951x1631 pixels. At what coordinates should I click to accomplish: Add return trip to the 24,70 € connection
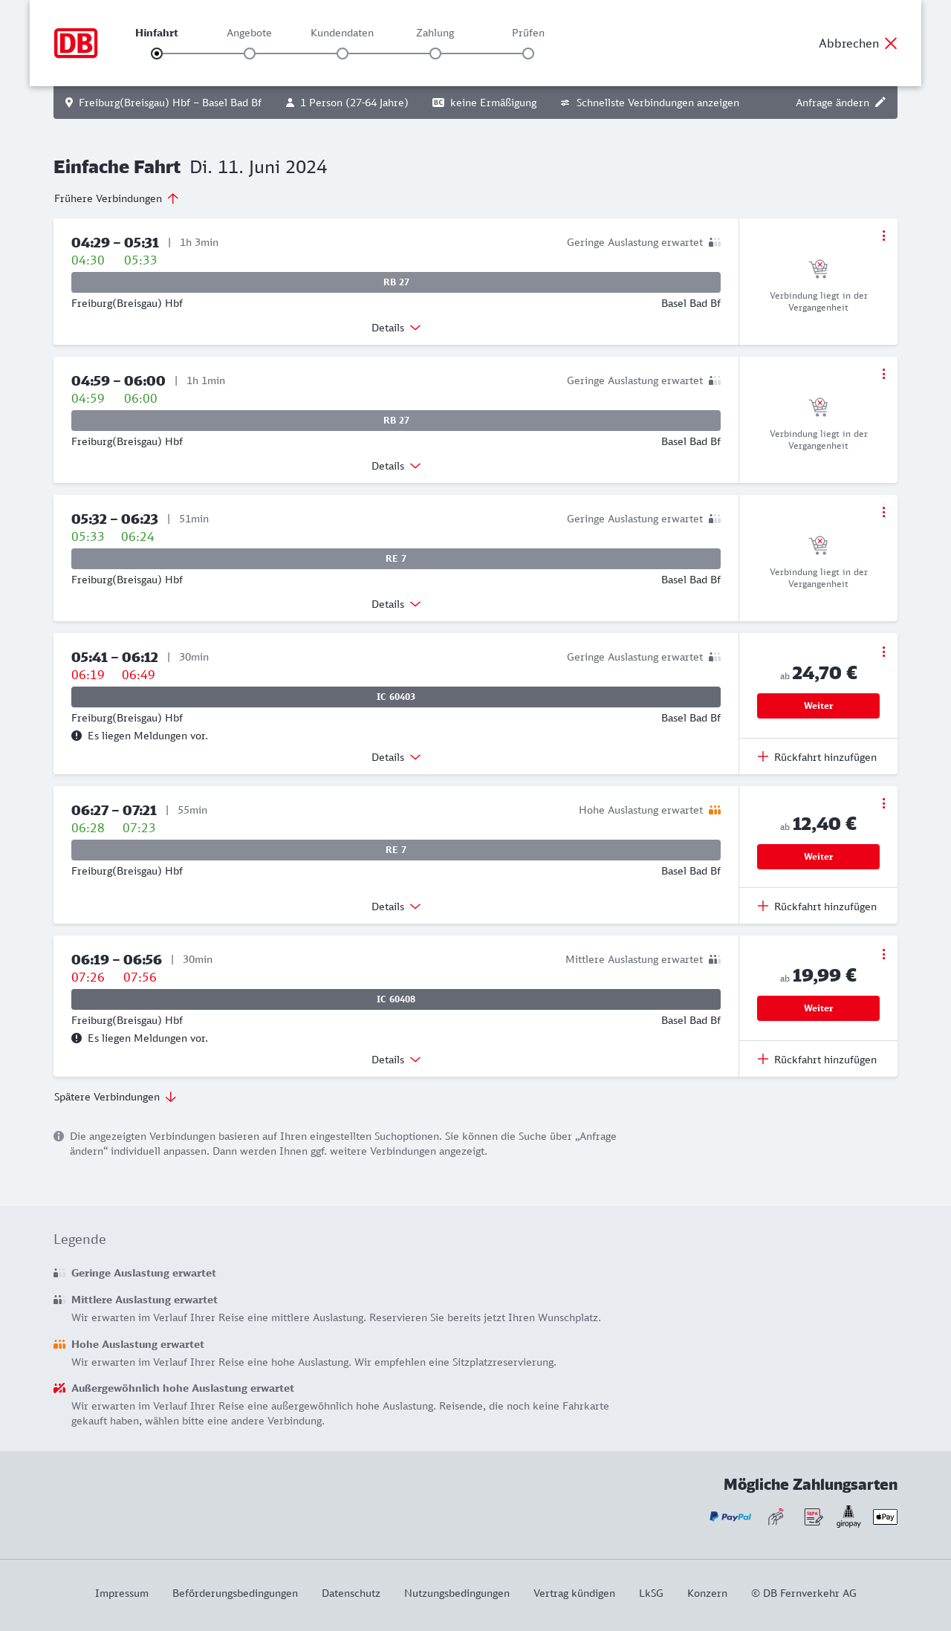point(817,757)
